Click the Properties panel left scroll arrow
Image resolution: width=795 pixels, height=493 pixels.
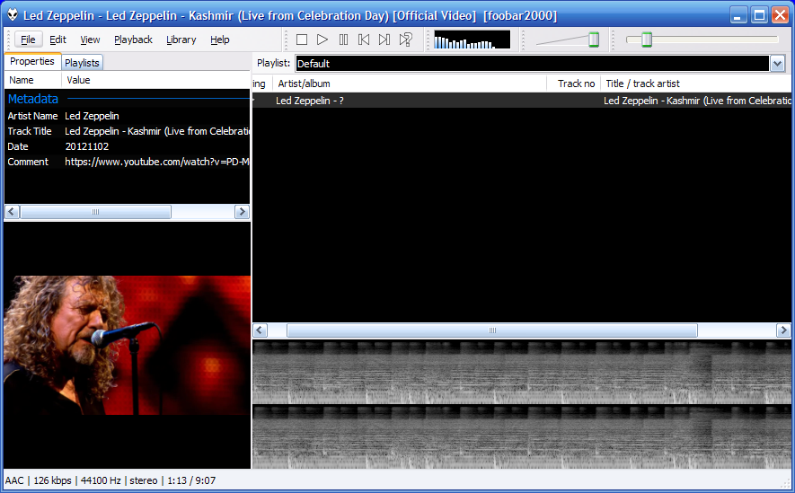(x=13, y=212)
